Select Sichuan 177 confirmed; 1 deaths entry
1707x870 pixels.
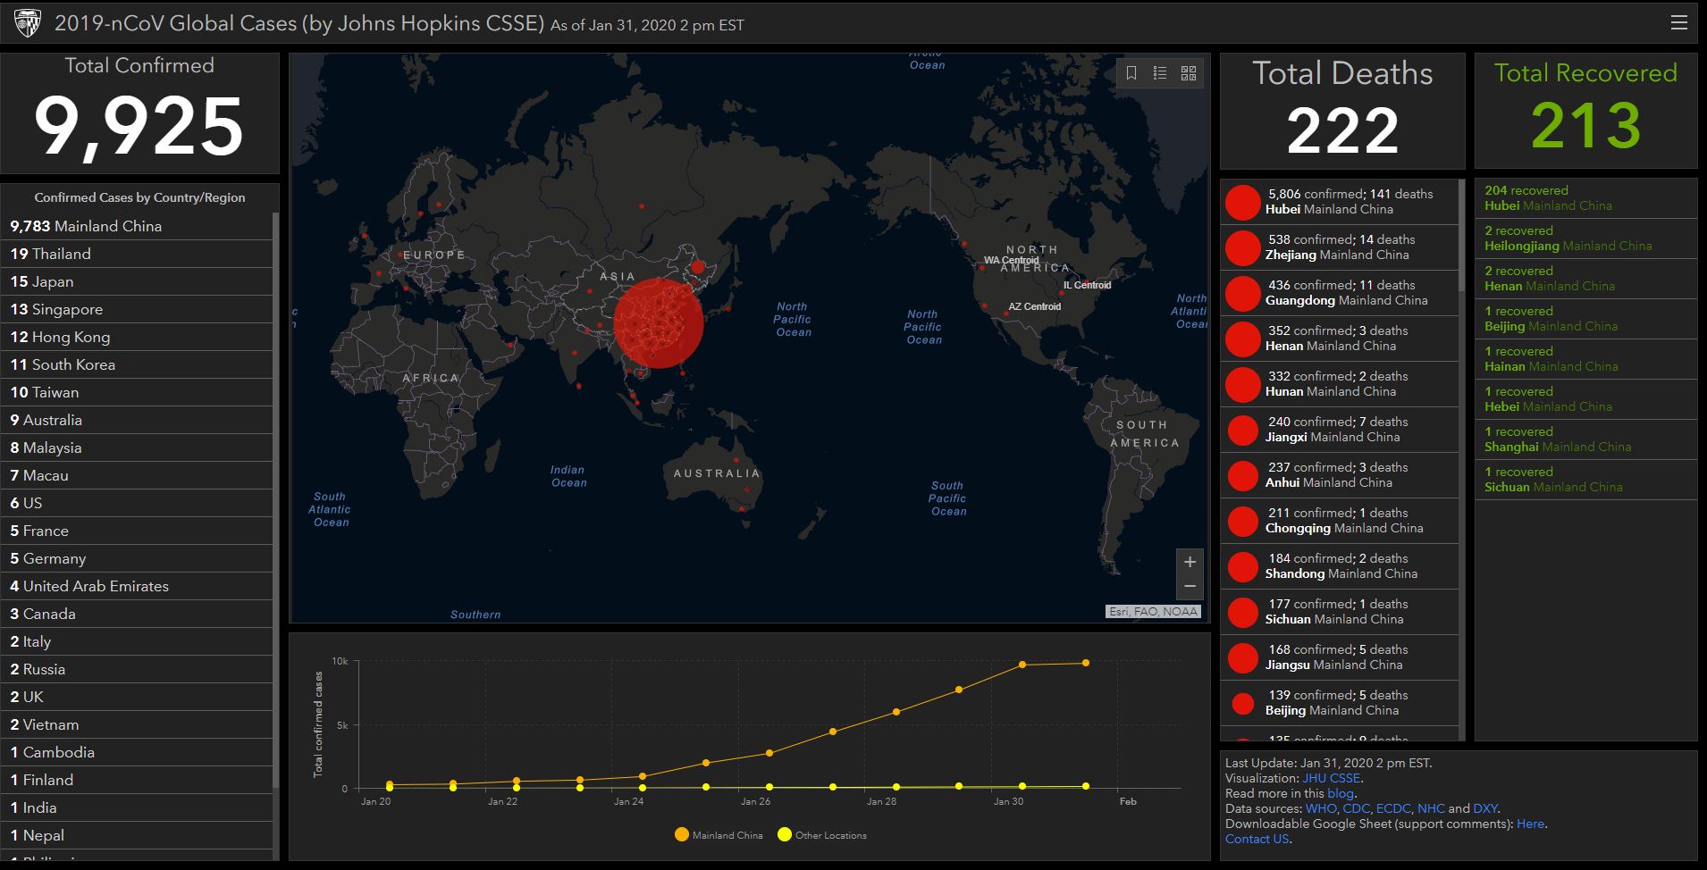click(x=1339, y=612)
